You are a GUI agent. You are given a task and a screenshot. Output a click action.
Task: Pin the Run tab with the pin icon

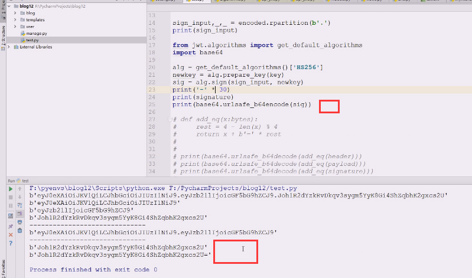pyautogui.click(x=11, y=226)
